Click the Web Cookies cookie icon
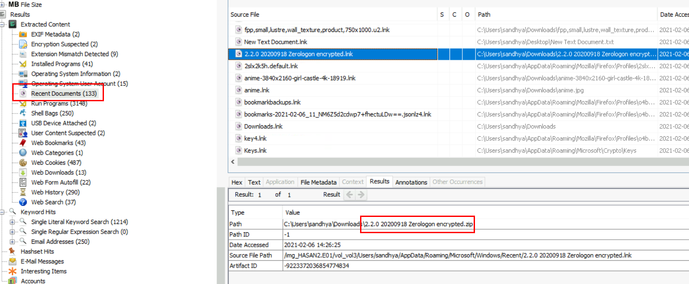 point(23,163)
